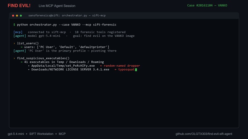Screen dimensions: 248x139
Task: Click the FIND EVIL! heading
Action: (19, 6)
